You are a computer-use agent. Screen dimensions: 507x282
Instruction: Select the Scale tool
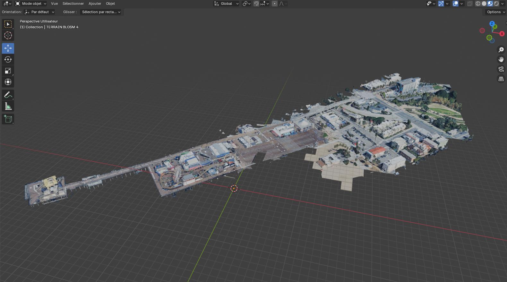click(8, 71)
